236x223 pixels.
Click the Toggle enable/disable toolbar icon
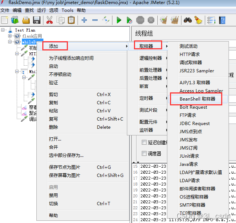click(106, 20)
